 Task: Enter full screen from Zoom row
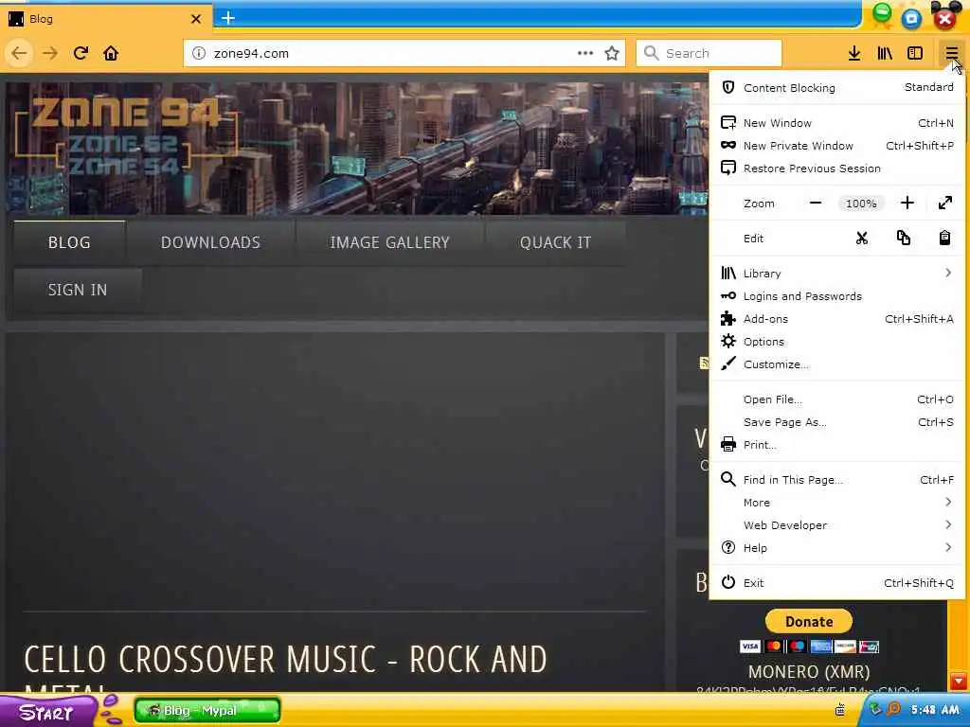pos(945,203)
